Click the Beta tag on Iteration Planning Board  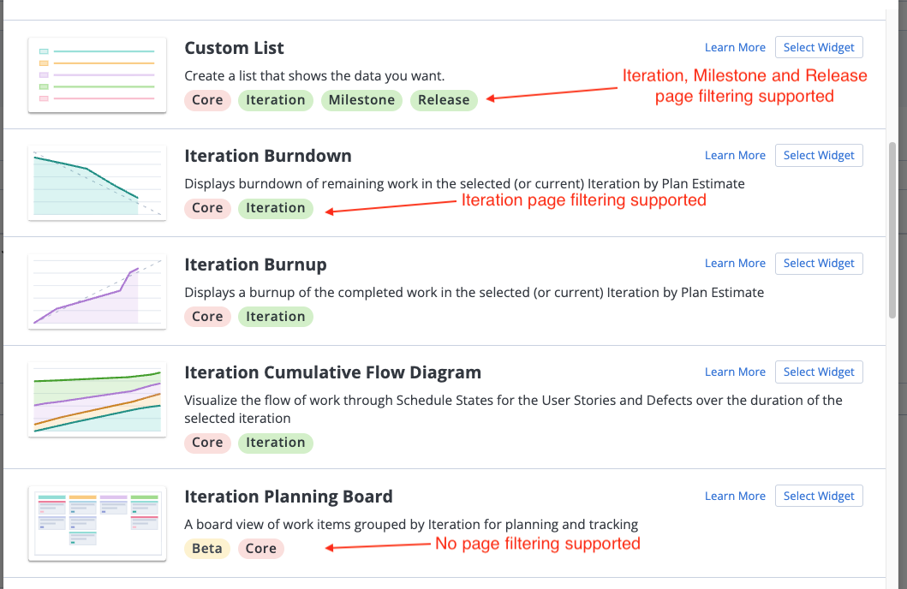pos(207,549)
